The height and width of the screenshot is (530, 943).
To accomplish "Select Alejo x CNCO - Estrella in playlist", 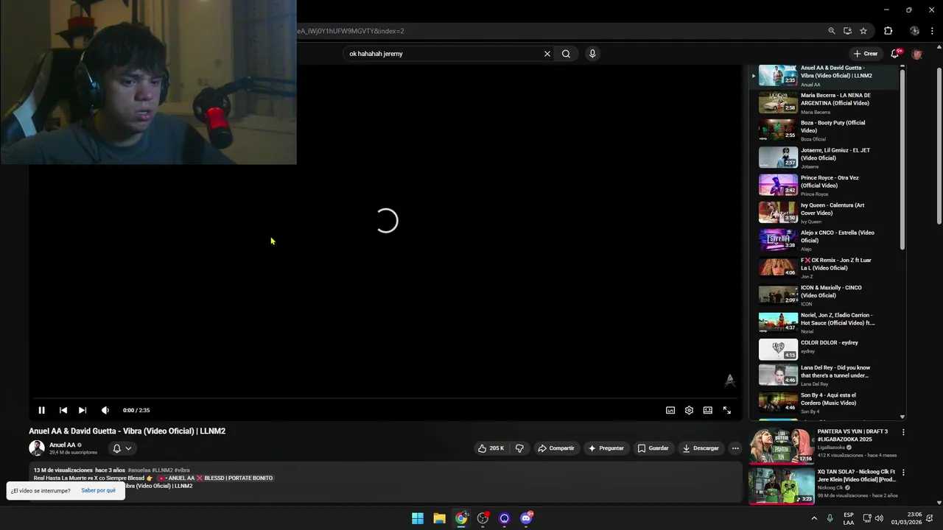I will pyautogui.click(x=824, y=240).
